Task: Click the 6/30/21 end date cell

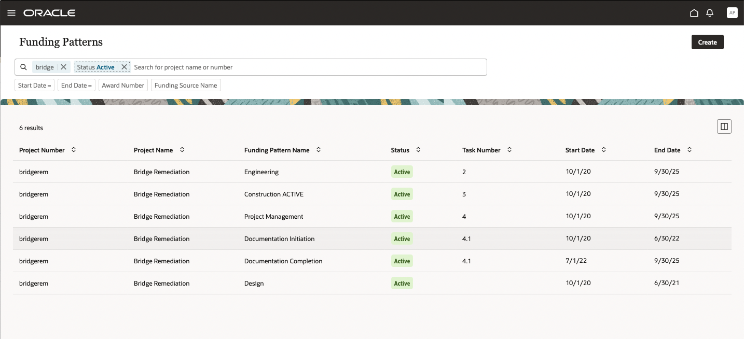Action: pyautogui.click(x=667, y=283)
